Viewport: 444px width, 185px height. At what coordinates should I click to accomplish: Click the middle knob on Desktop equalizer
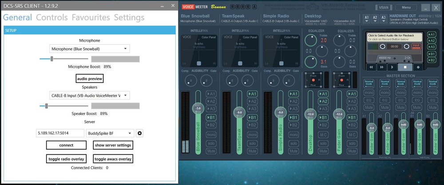tap(321, 51)
